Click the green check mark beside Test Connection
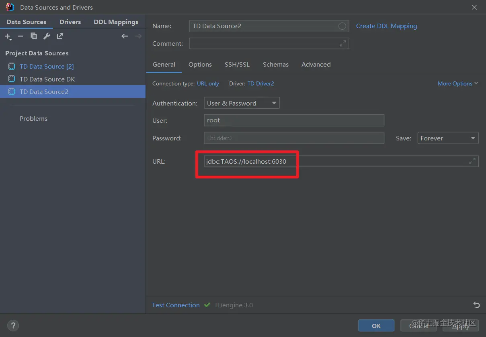The height and width of the screenshot is (337, 486). pyautogui.click(x=207, y=305)
